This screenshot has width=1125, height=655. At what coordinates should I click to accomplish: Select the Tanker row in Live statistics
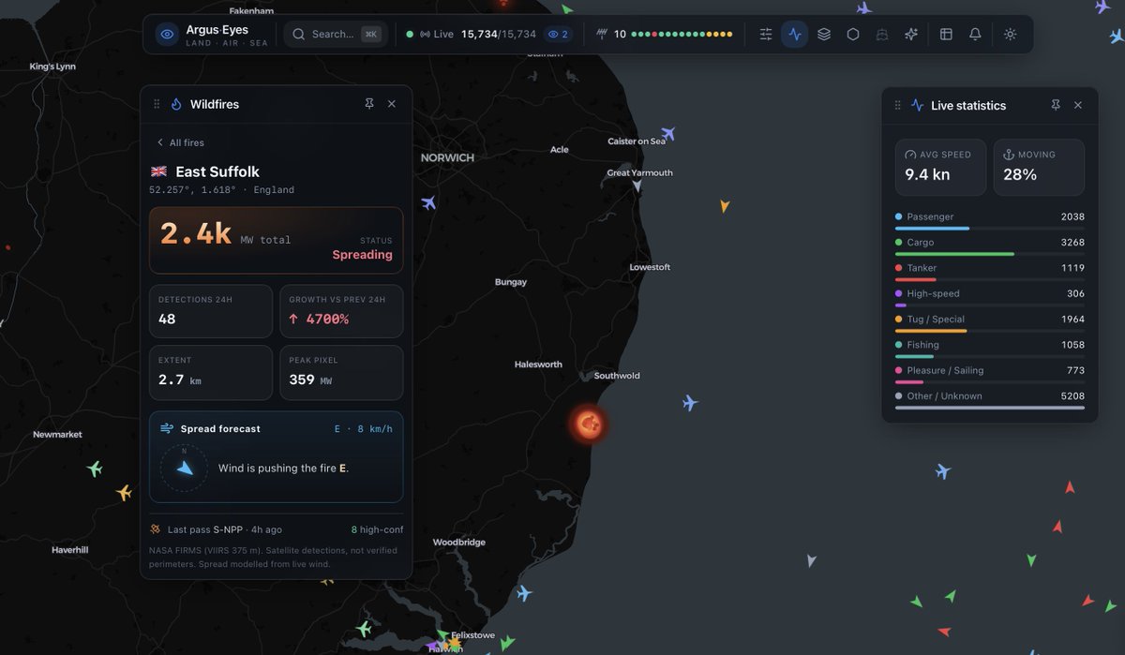(990, 271)
